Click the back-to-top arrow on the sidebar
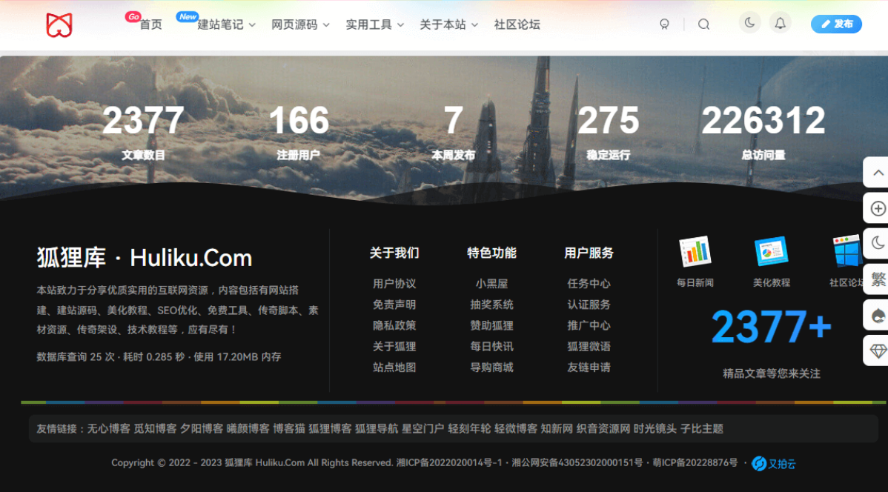The height and width of the screenshot is (492, 888). click(877, 173)
